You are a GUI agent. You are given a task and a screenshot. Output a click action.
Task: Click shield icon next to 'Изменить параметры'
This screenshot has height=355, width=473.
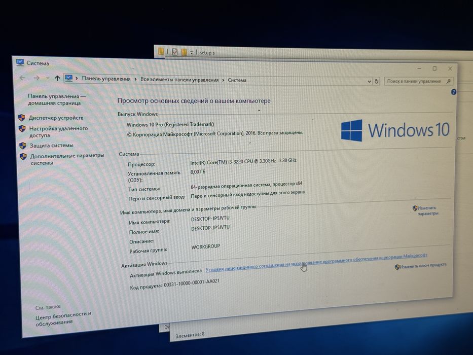point(415,208)
